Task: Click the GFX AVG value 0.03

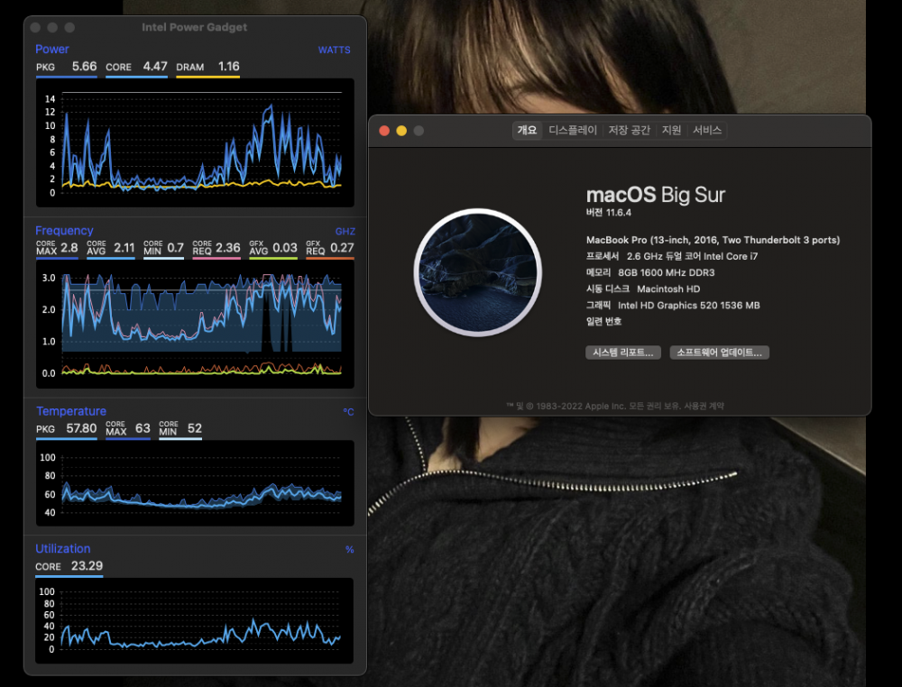Action: click(285, 248)
